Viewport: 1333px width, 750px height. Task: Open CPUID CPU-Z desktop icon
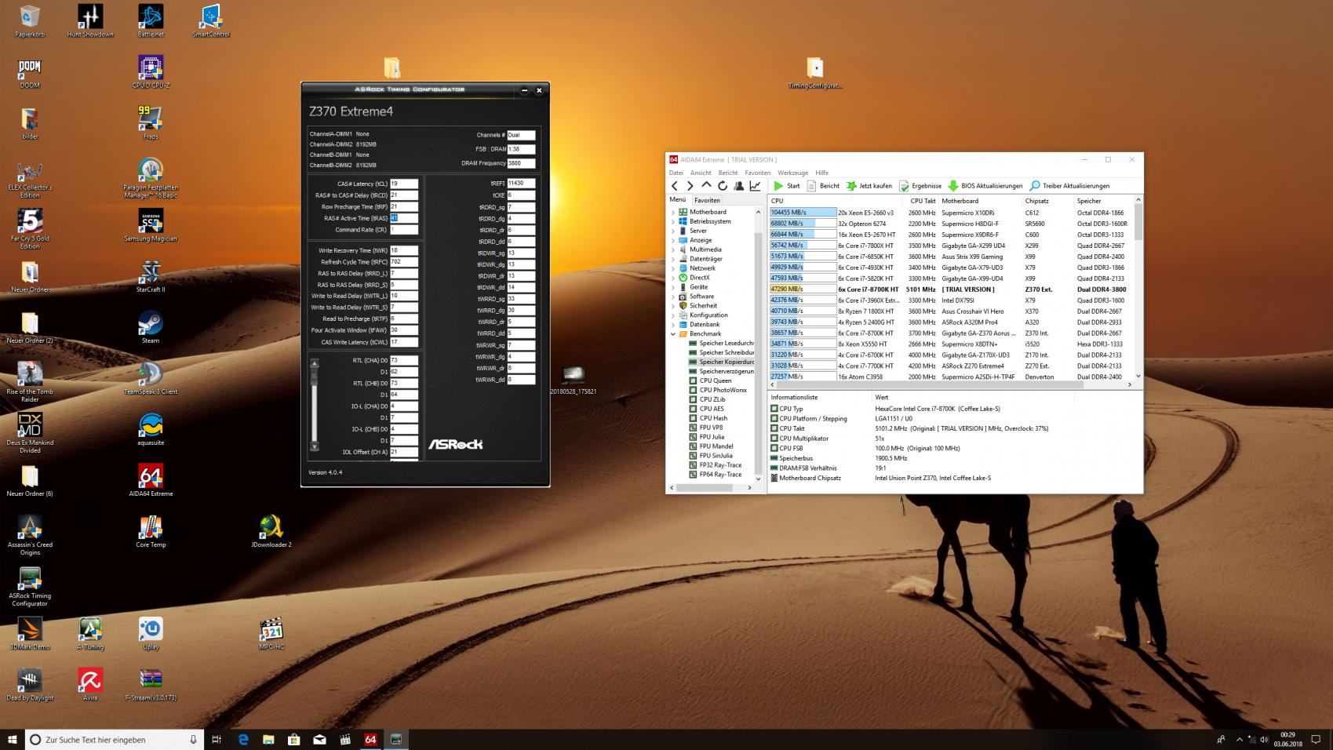pos(151,71)
